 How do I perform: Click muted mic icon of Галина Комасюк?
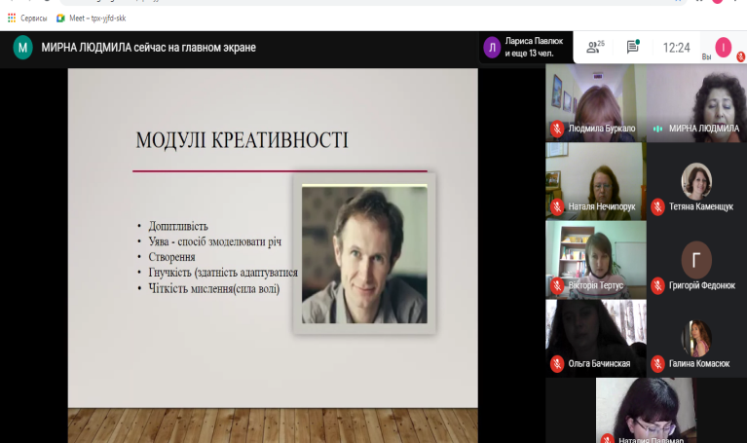click(x=658, y=364)
